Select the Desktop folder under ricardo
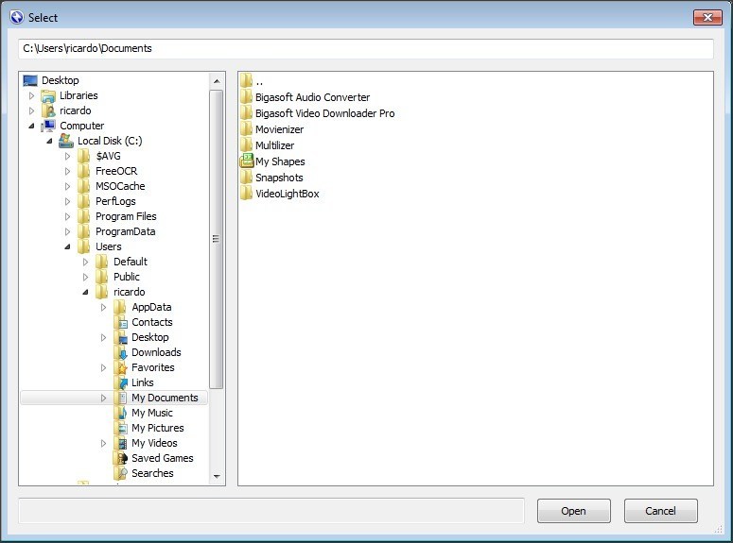The height and width of the screenshot is (543, 733). [150, 337]
